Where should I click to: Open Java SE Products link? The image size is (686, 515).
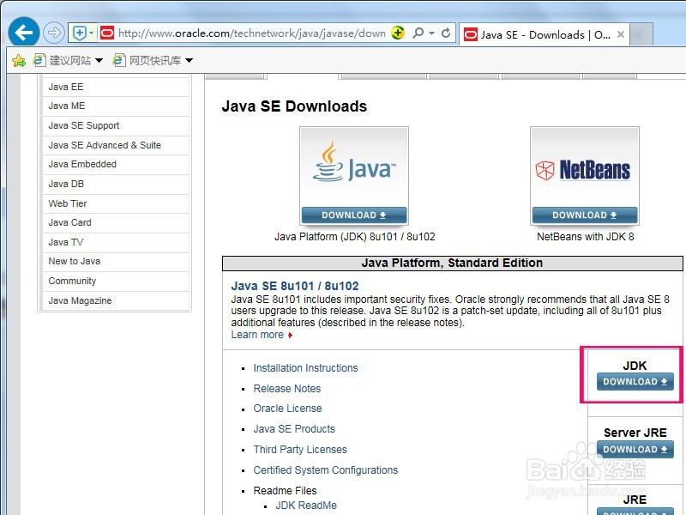click(294, 429)
